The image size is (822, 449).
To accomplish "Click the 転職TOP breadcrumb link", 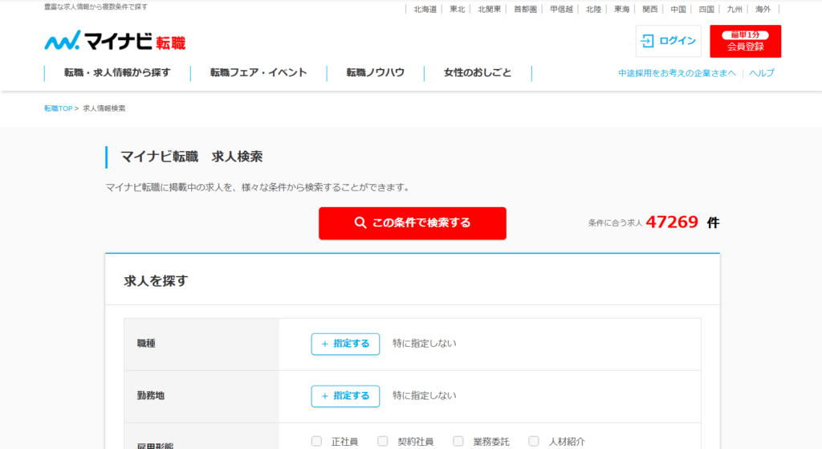I will tap(58, 108).
